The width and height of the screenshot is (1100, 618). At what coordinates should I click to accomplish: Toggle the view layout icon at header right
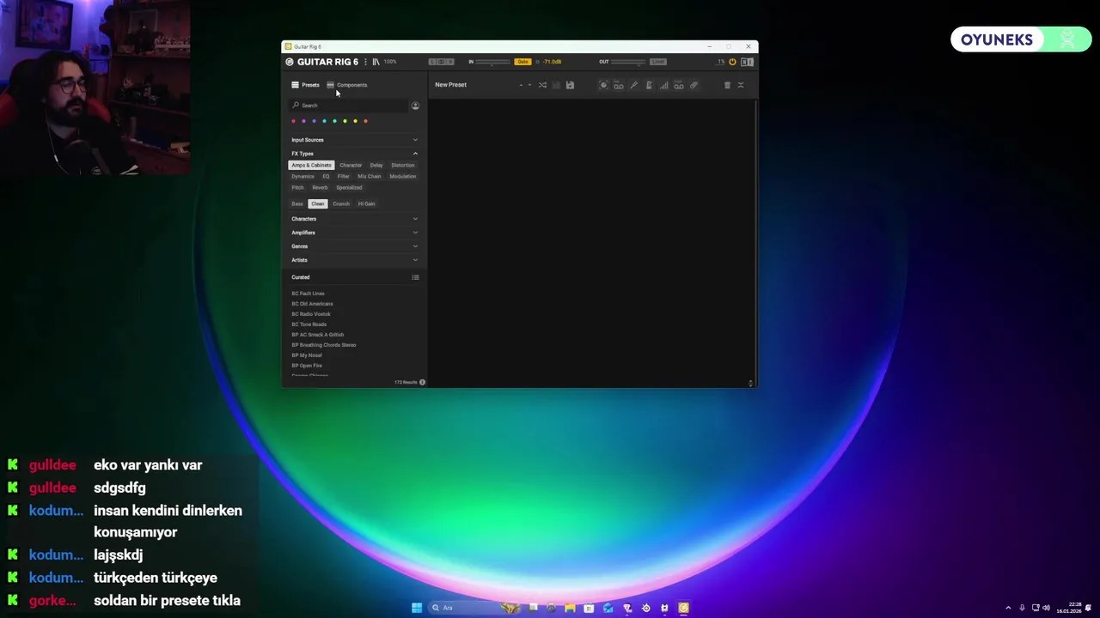(x=747, y=62)
